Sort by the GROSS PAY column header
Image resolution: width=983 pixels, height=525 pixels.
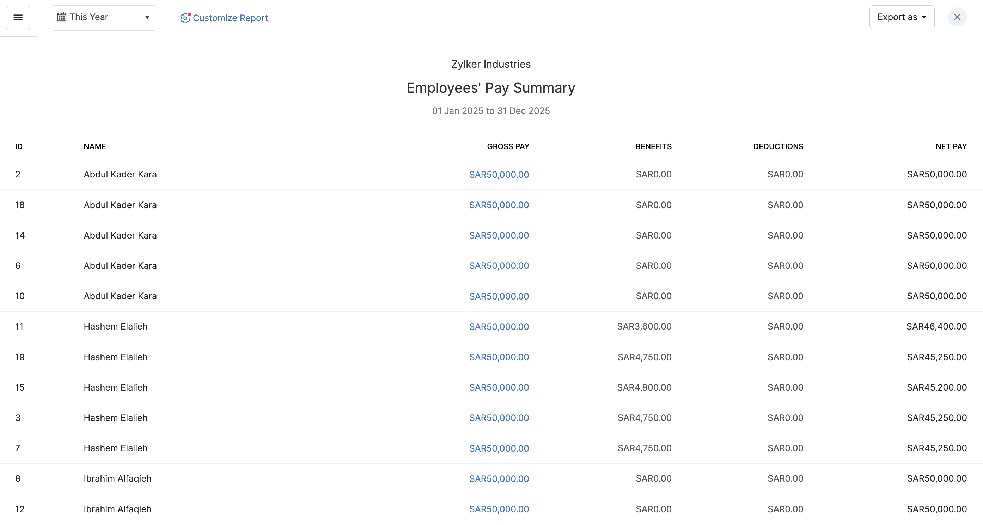point(508,147)
